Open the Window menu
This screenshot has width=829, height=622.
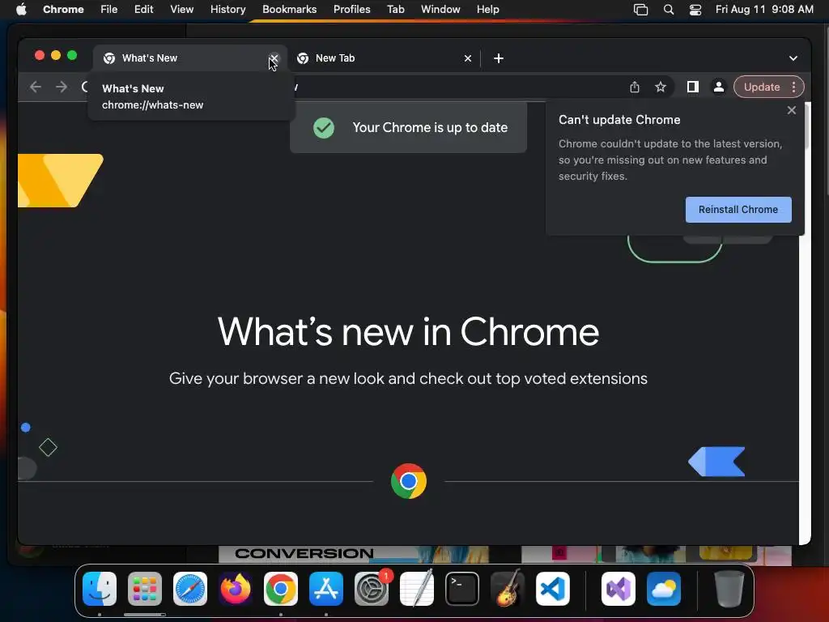pyautogui.click(x=440, y=10)
